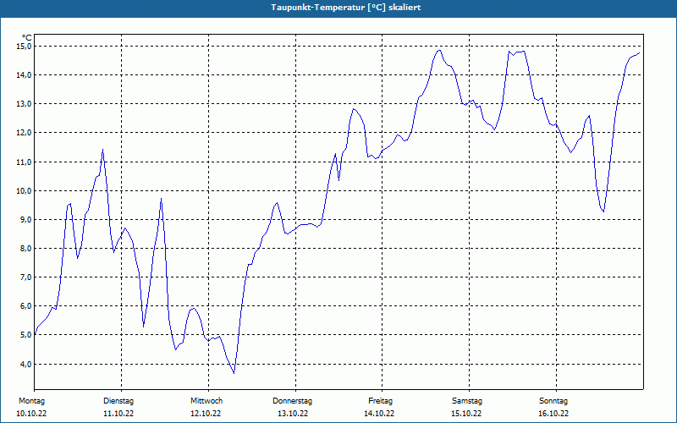This screenshot has height=423, width=677.
Task: Click the date 12.10.22
Action: [206, 414]
